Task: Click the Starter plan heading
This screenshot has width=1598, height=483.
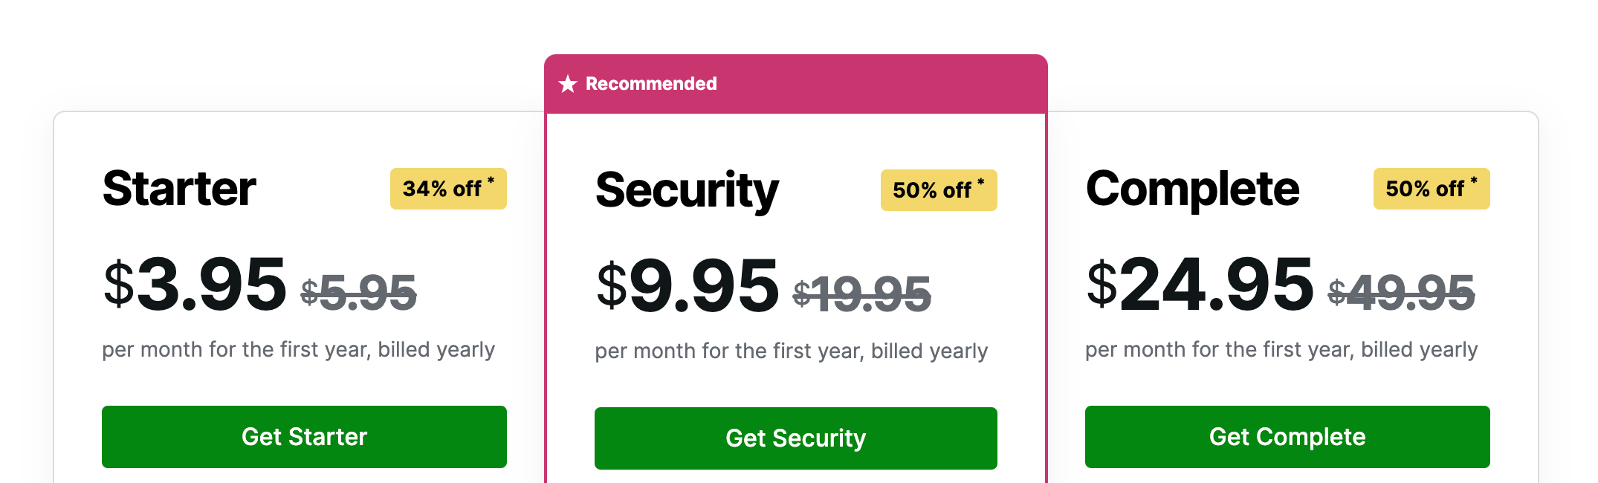Action: pos(179,189)
